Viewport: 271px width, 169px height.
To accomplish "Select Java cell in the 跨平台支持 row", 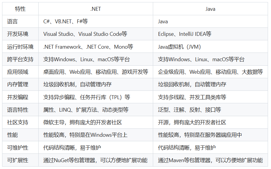I will tap(210, 59).
